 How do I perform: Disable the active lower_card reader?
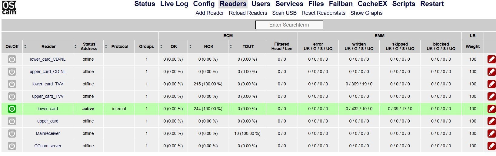coord(12,109)
